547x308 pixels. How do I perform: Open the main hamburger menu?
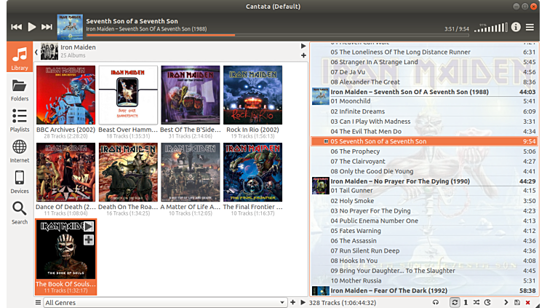(x=531, y=27)
